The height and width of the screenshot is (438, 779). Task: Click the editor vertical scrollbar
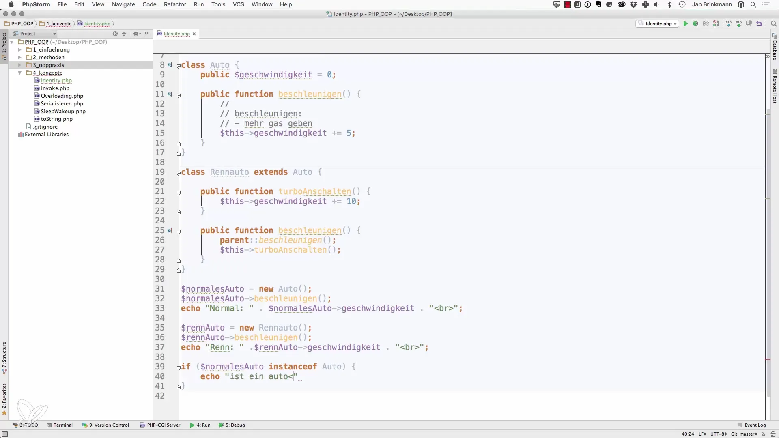pyautogui.click(x=768, y=253)
